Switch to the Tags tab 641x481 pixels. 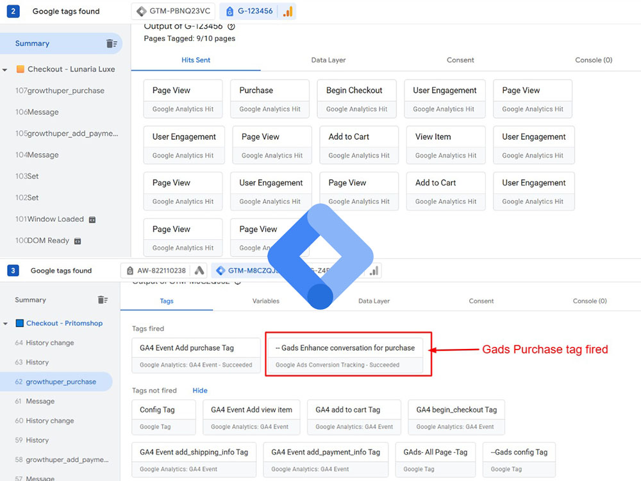(167, 301)
